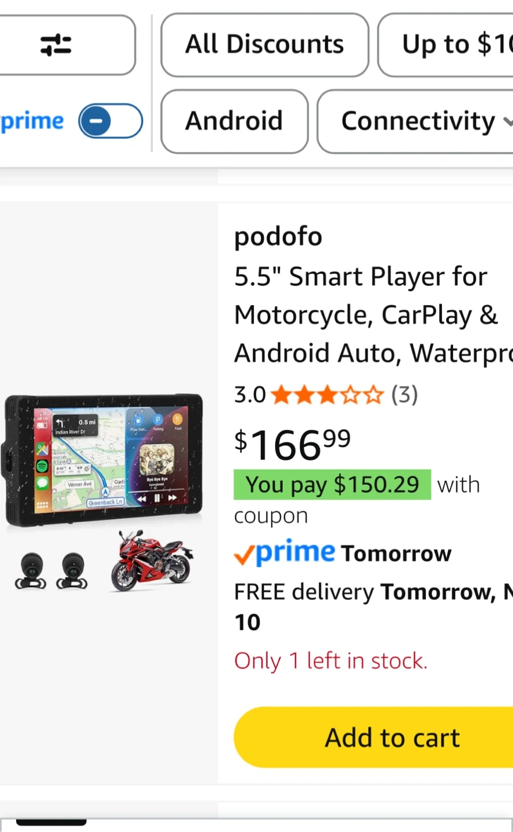The height and width of the screenshot is (832, 513).
Task: Open the 5.5" Smart Player product title
Action: (369, 314)
